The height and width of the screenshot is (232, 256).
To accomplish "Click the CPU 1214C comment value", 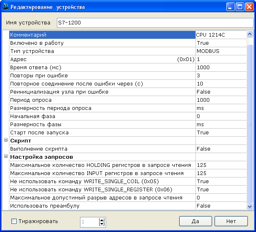I will coord(221,35).
